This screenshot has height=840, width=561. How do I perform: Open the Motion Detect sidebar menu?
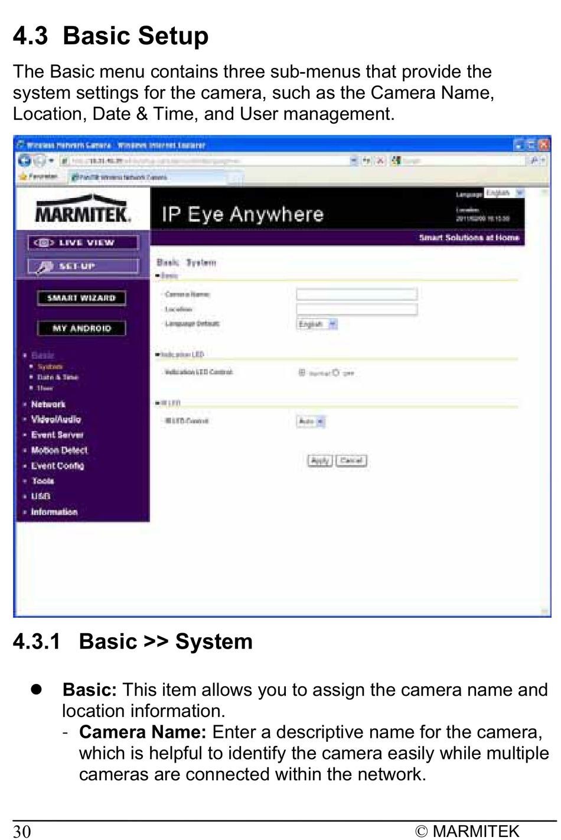59,450
